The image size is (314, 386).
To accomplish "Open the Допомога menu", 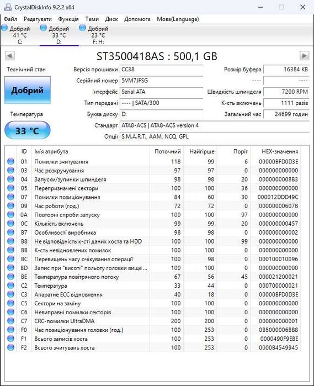I will click(x=137, y=19).
